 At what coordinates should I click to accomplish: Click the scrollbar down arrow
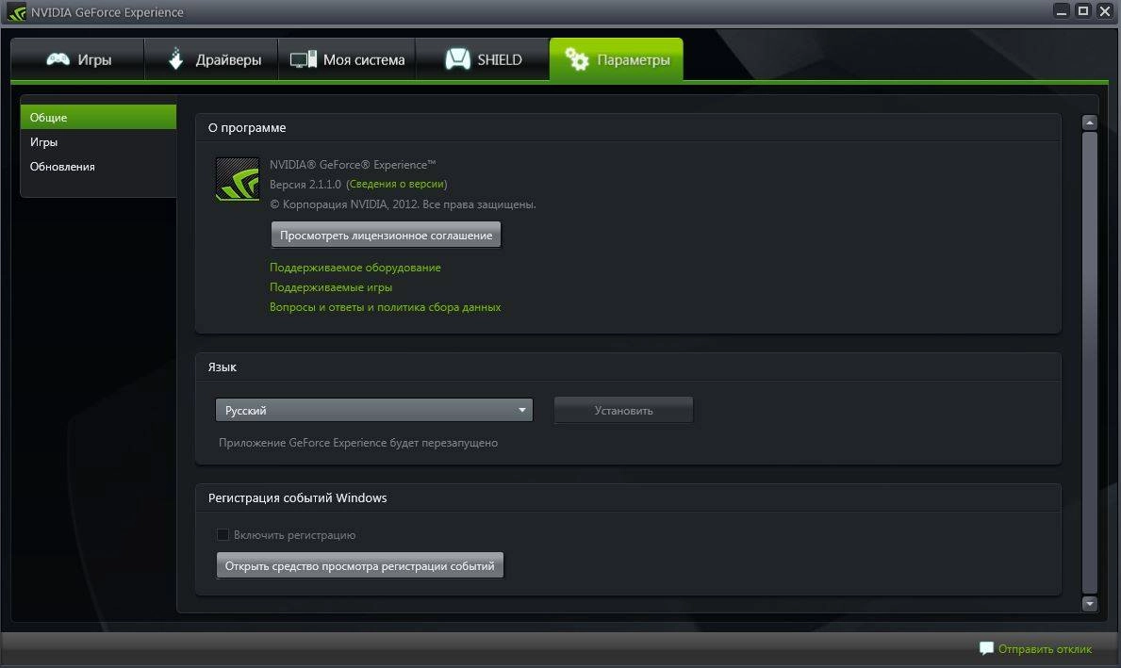1090,604
